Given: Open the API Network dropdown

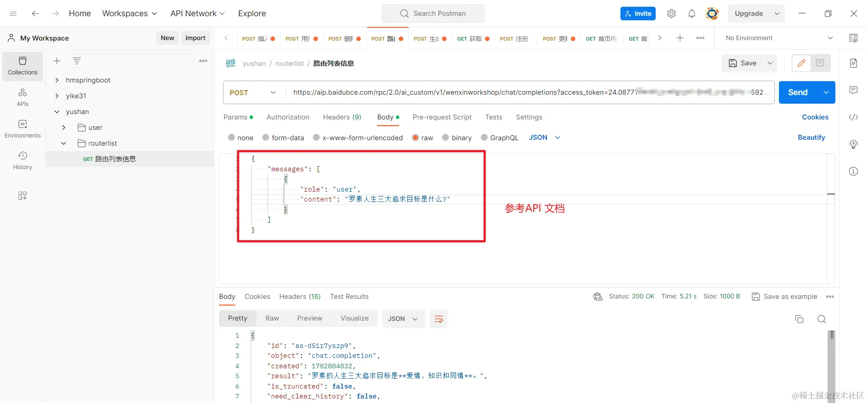Looking at the screenshot, I should tap(197, 14).
